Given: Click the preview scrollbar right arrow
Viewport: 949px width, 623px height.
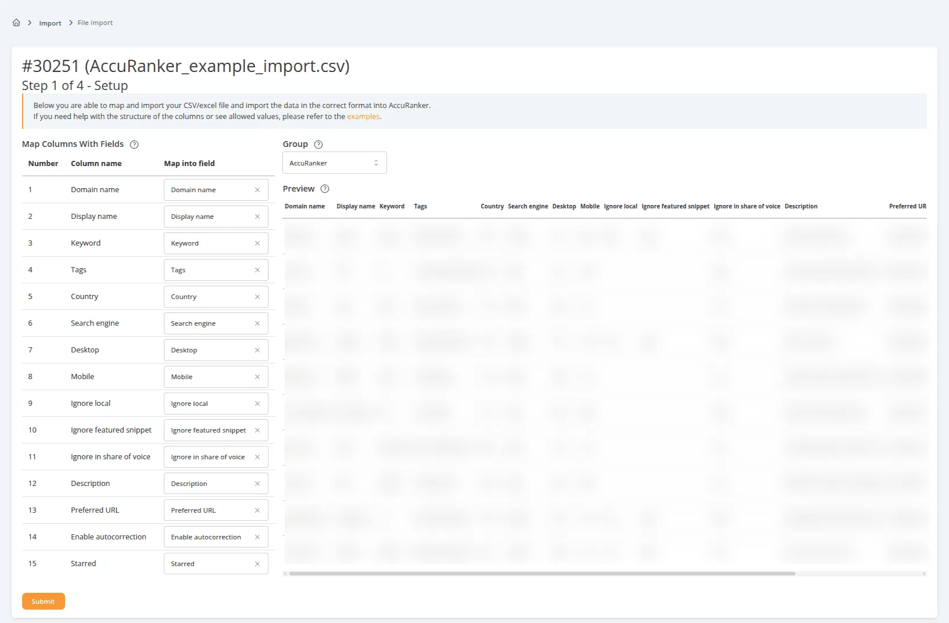Looking at the screenshot, I should pos(924,574).
